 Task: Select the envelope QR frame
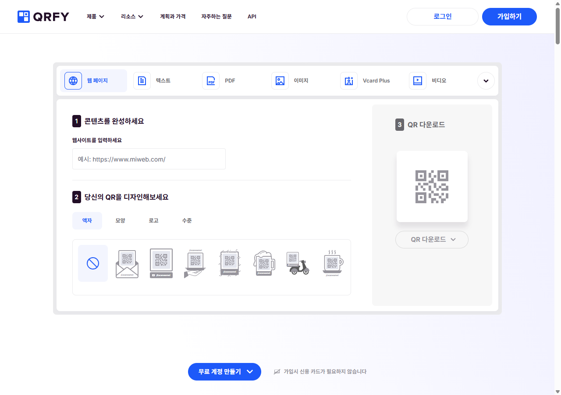coord(127,263)
